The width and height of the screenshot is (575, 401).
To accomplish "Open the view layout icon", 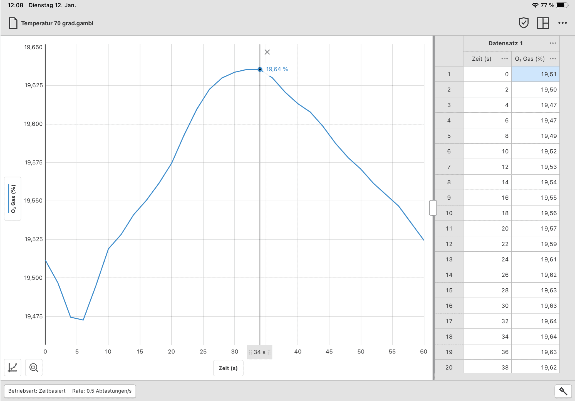I will tap(543, 23).
